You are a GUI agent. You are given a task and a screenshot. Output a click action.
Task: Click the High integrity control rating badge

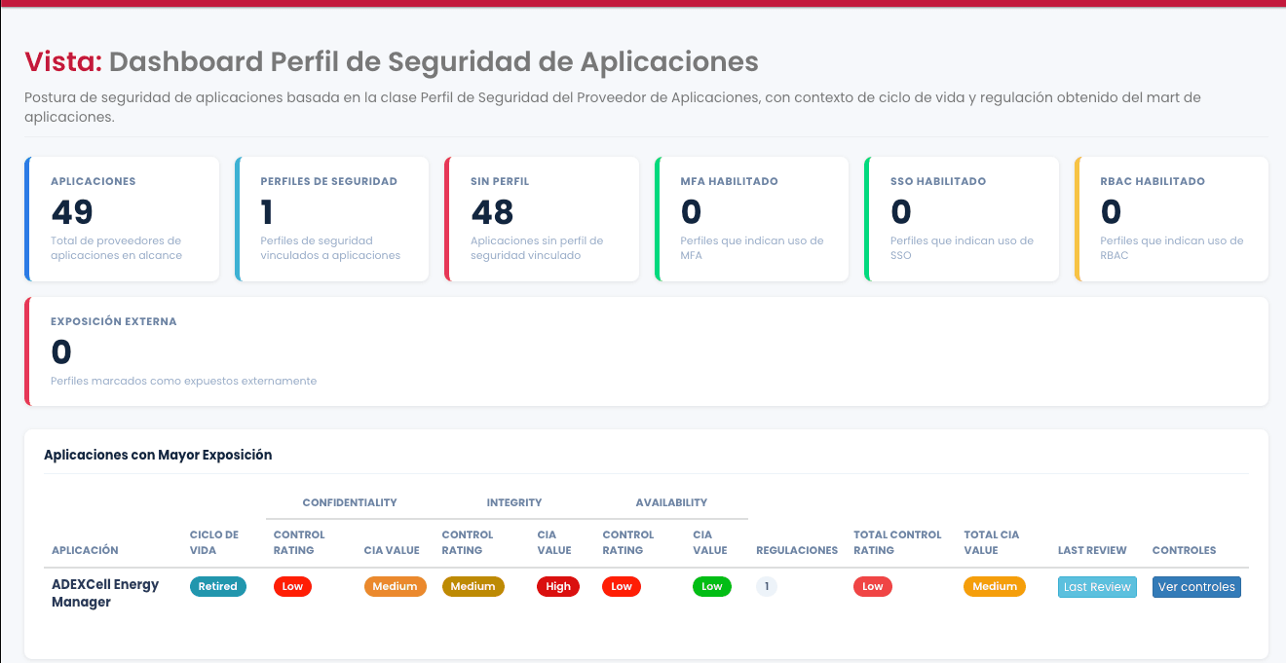558,586
